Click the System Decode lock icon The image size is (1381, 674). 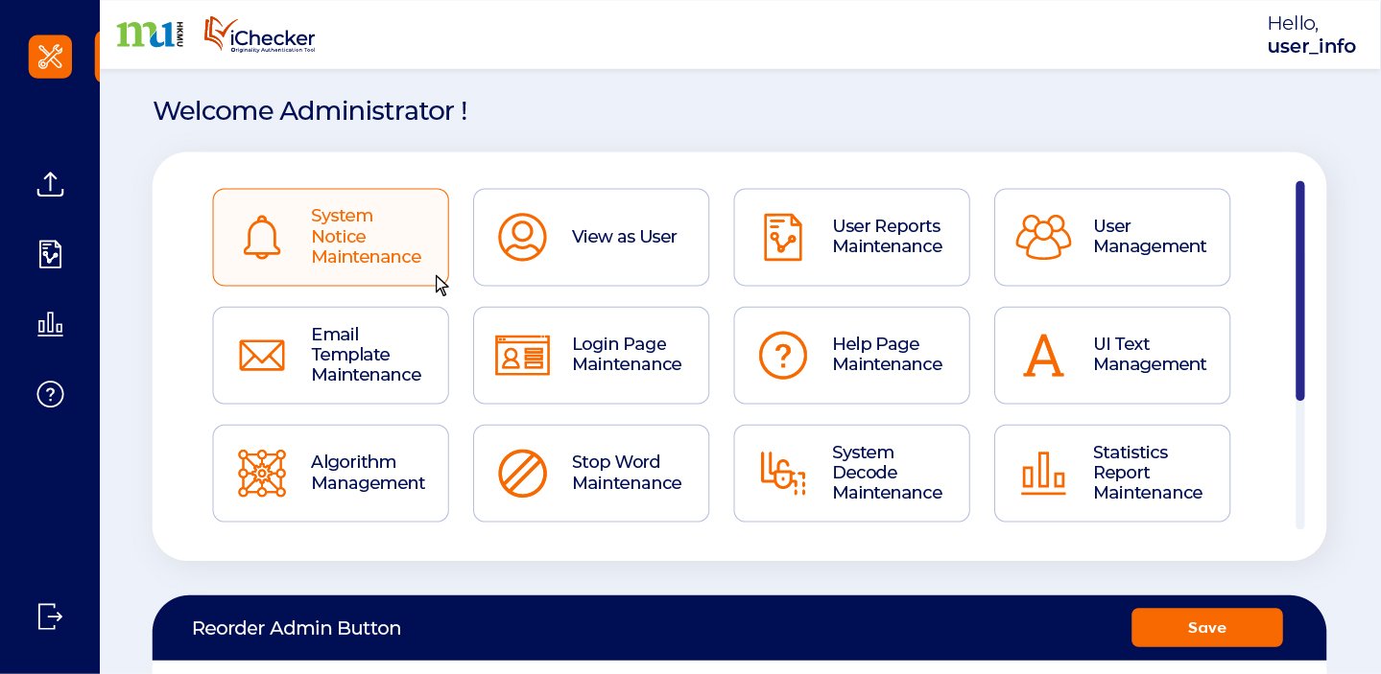[783, 474]
